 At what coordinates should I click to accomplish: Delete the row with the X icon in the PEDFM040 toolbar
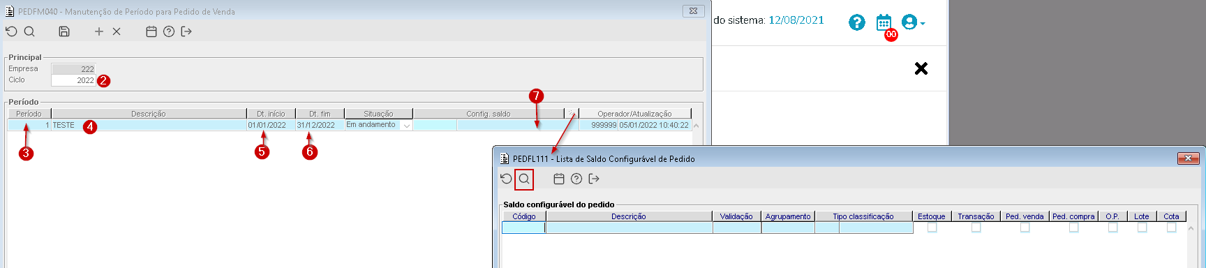coord(117,31)
